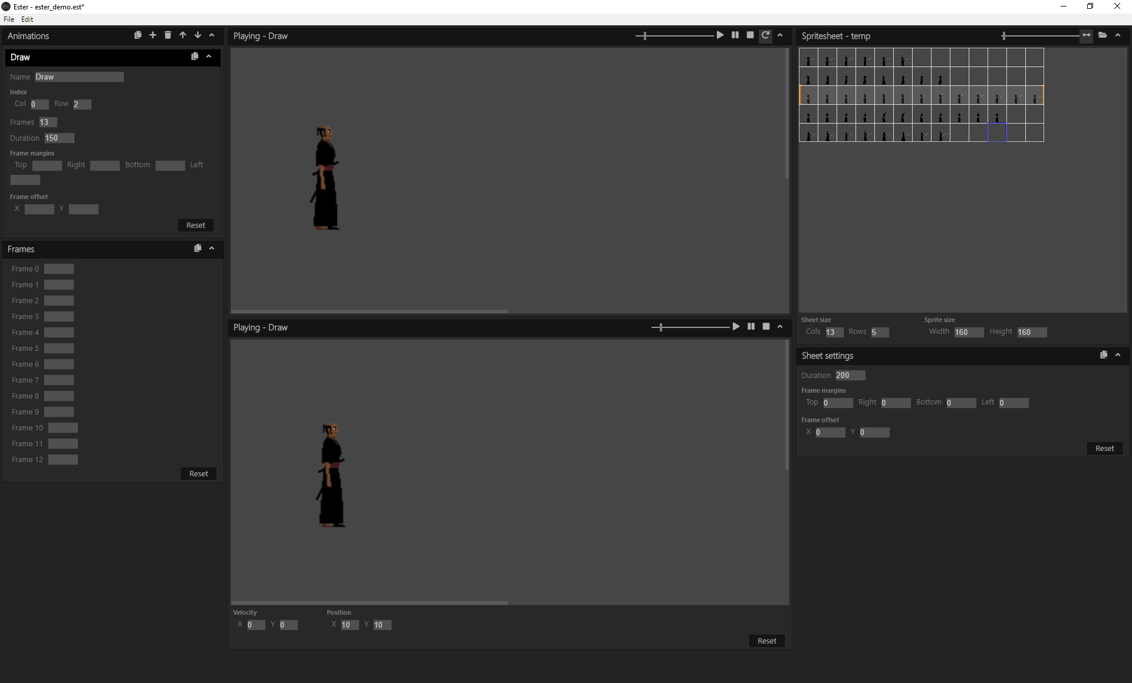Edit the Frame 5 duration field

59,349
